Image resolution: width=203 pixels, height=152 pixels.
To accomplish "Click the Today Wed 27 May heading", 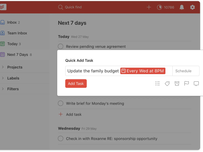I will click(x=73, y=37).
